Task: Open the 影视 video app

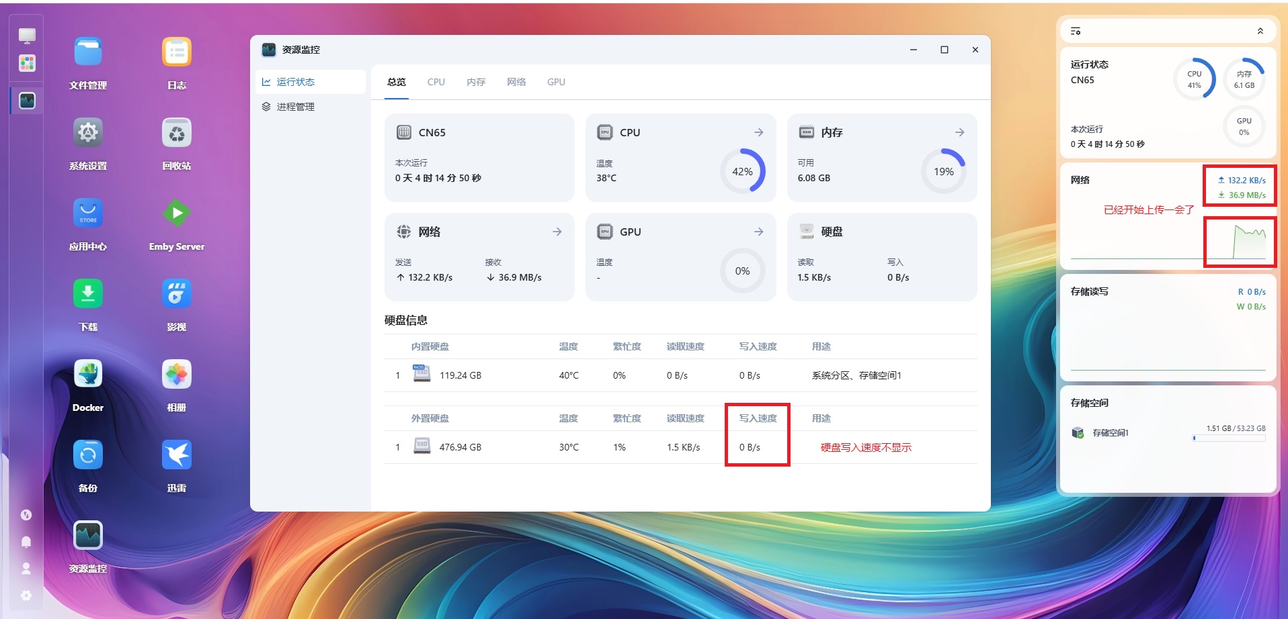Action: 177,294
